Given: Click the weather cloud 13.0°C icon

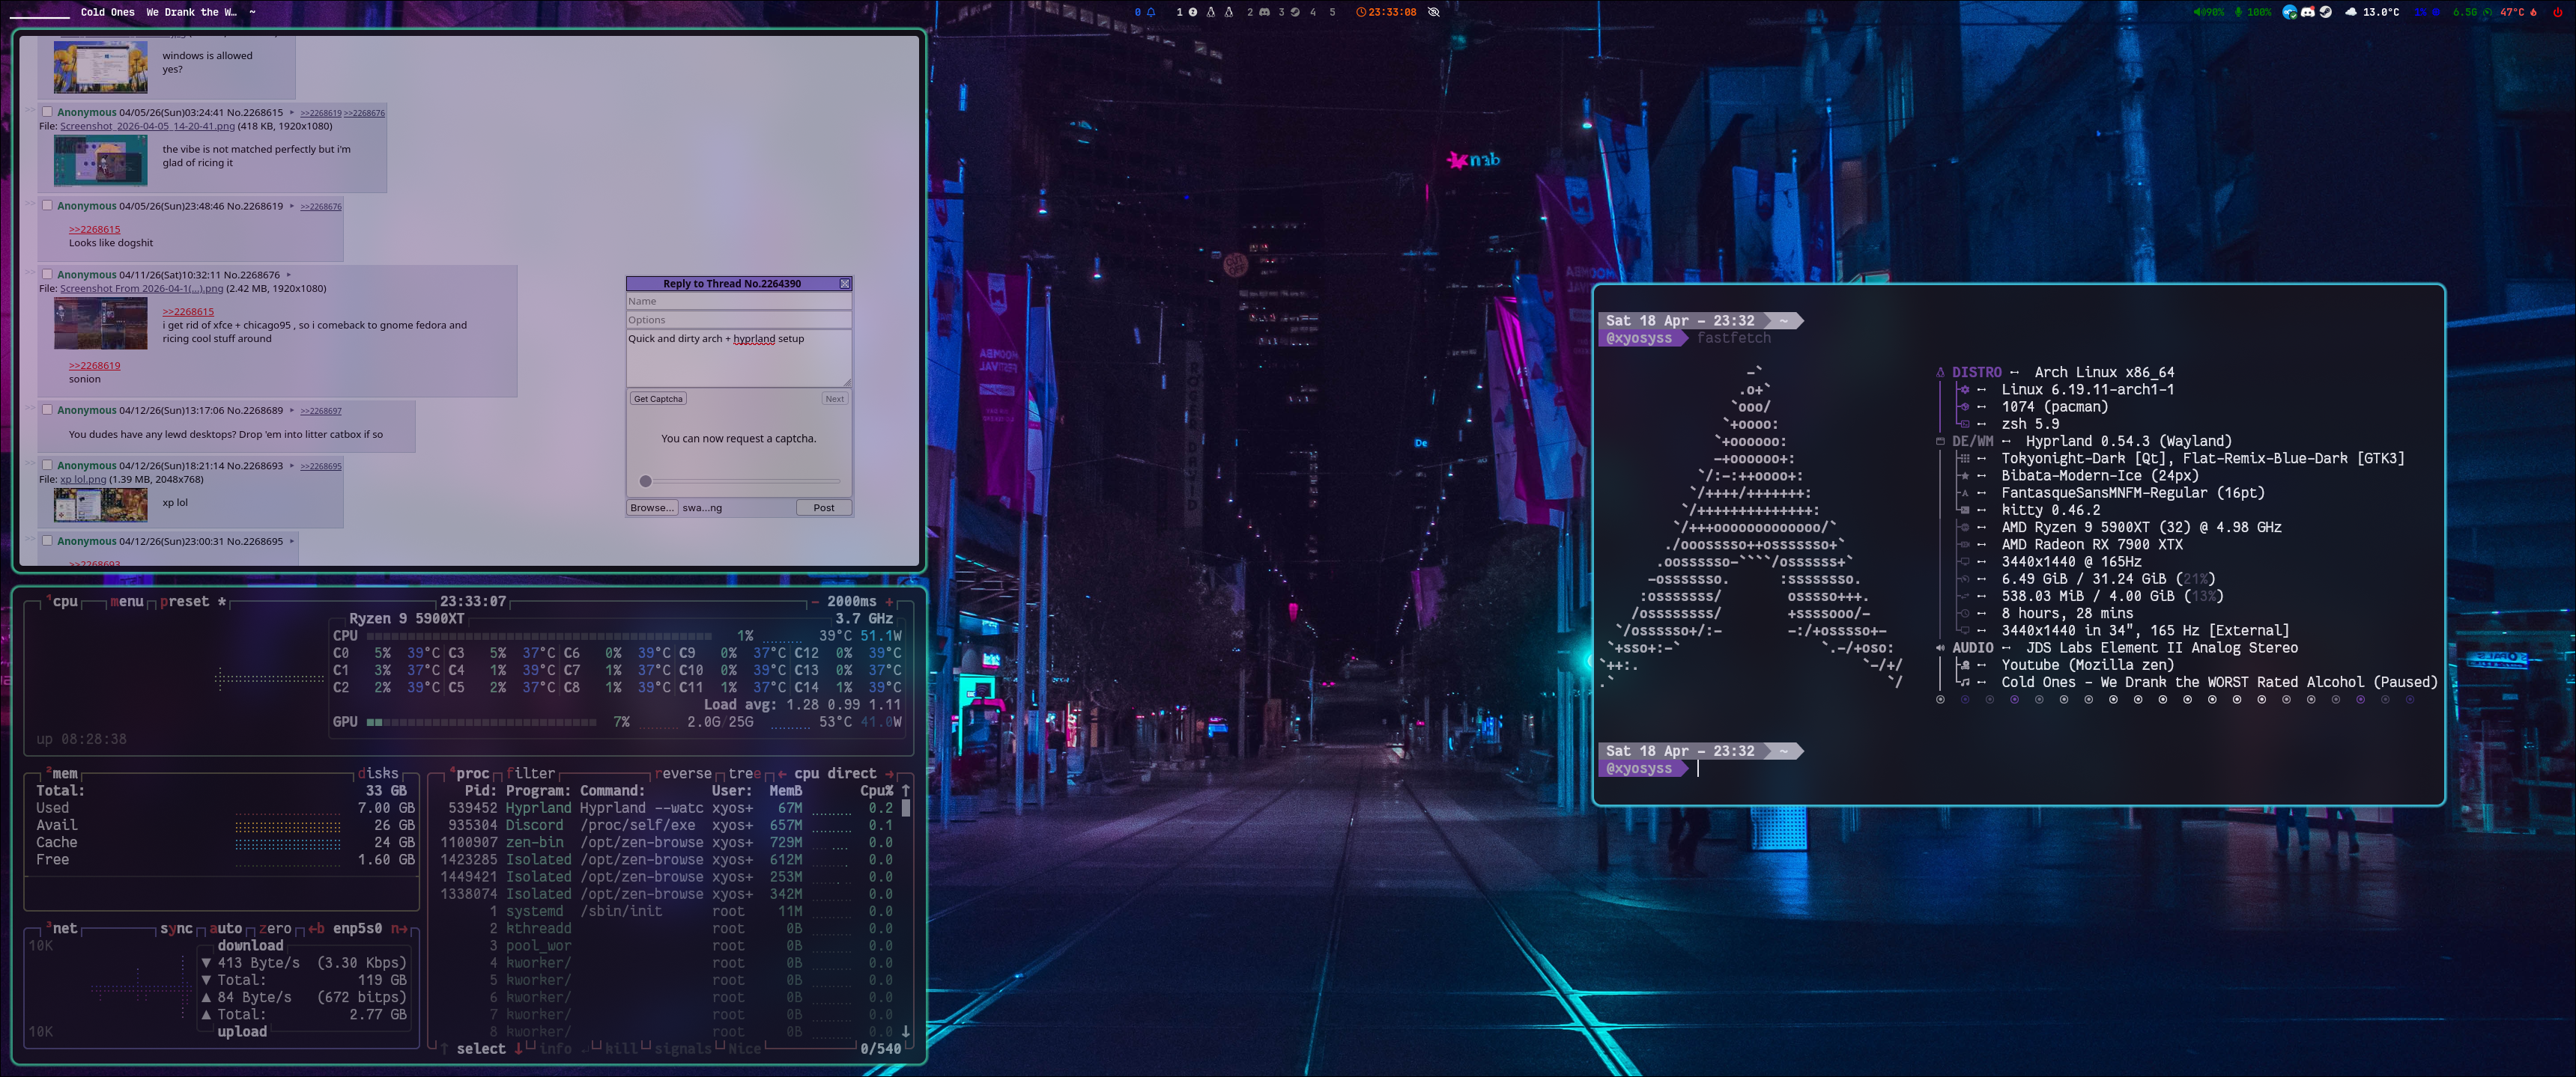Looking at the screenshot, I should pos(2351,12).
